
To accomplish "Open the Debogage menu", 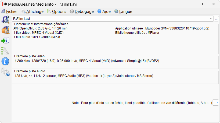I will coord(82,12).
